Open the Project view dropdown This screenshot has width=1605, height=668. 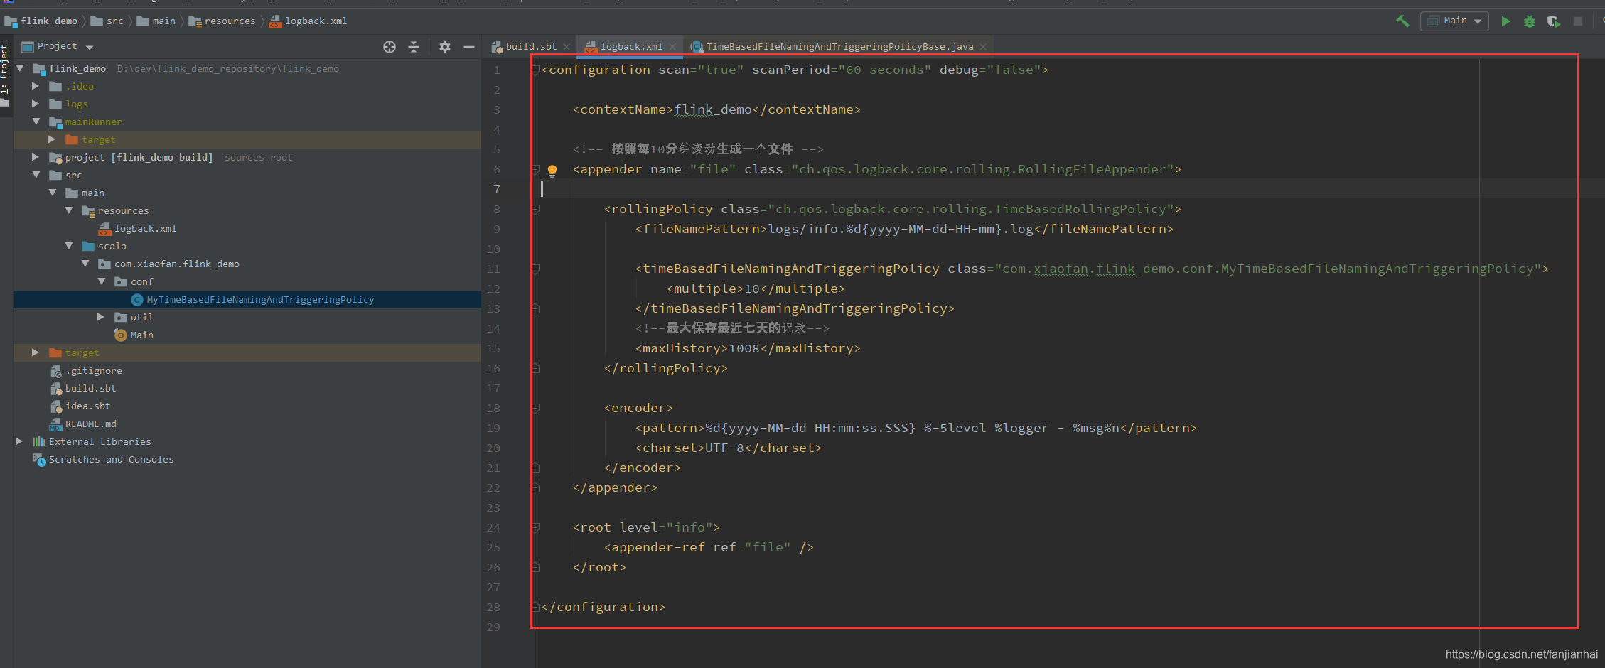click(x=90, y=48)
